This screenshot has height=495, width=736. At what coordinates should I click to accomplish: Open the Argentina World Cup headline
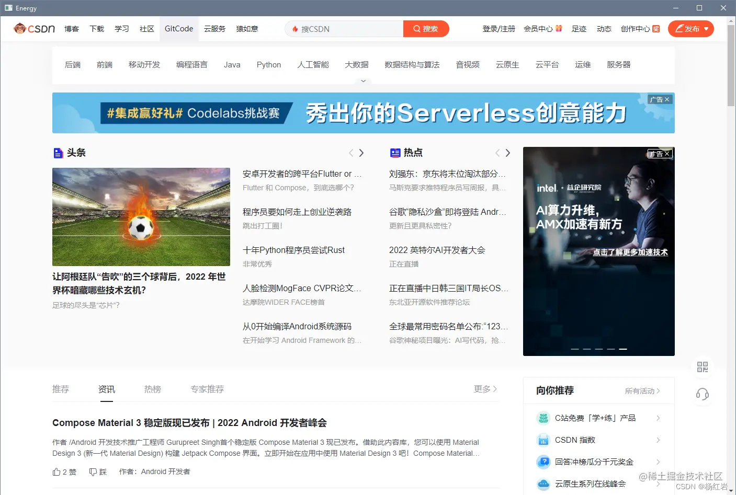(139, 283)
